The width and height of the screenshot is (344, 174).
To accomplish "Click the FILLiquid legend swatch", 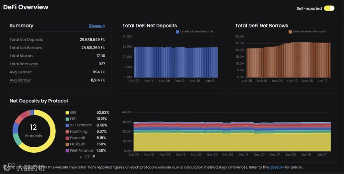I will pyautogui.click(x=67, y=144).
